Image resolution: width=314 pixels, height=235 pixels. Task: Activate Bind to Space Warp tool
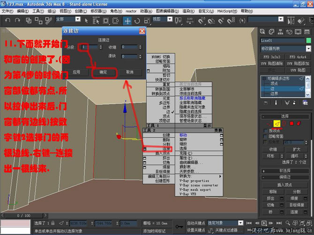(48, 21)
